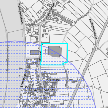
Task: Click the elongated building east of Dijkstraat
Action: pyautogui.click(x=73, y=81)
